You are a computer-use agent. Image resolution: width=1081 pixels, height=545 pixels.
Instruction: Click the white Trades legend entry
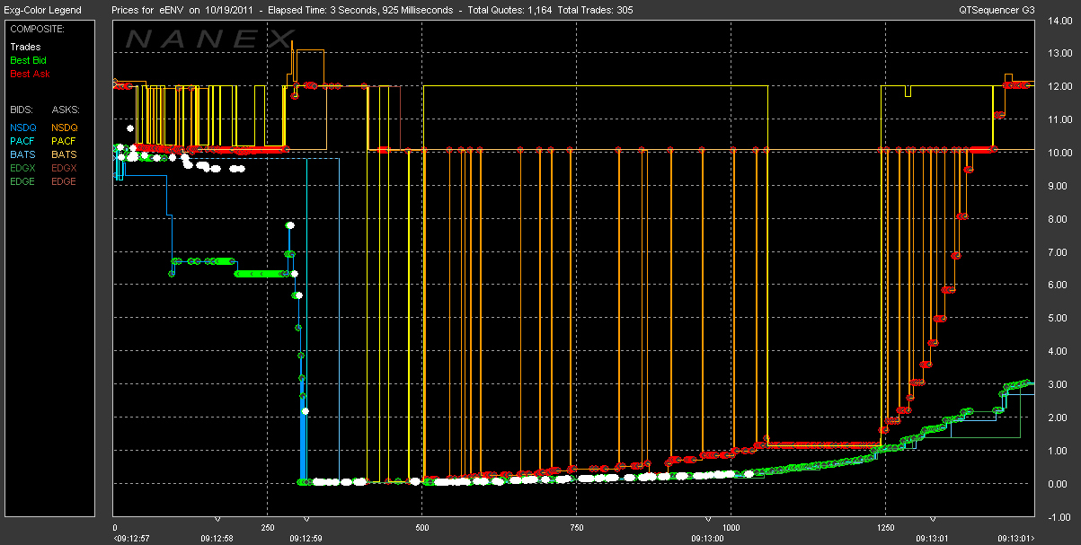tap(25, 47)
